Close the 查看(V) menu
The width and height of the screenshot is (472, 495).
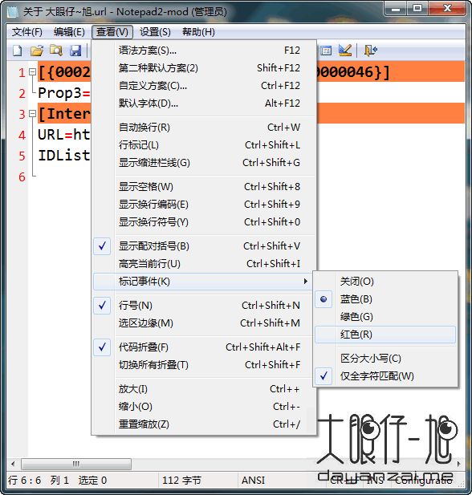pyautogui.click(x=112, y=32)
